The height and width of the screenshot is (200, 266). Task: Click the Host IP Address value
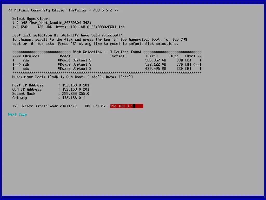pyautogui.click(x=76, y=85)
